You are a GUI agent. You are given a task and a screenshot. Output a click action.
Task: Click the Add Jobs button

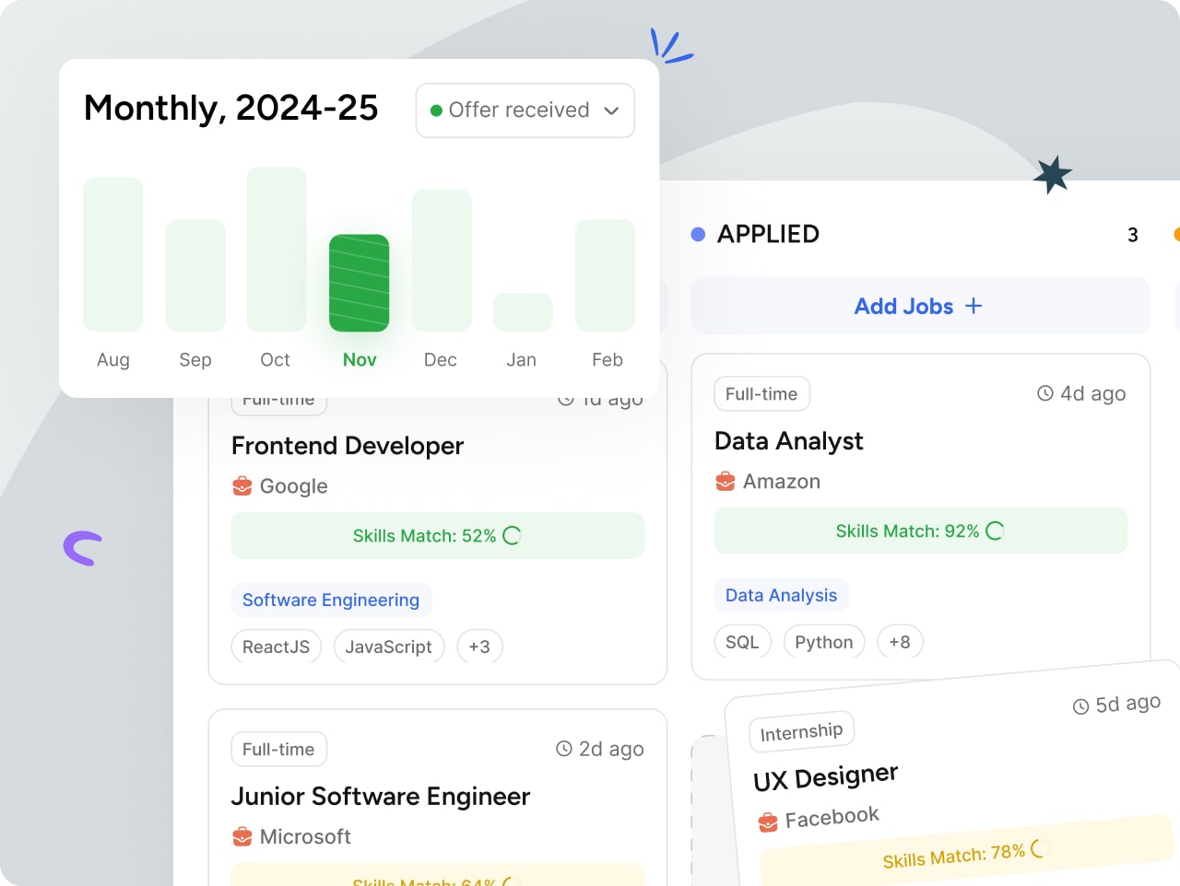(919, 305)
